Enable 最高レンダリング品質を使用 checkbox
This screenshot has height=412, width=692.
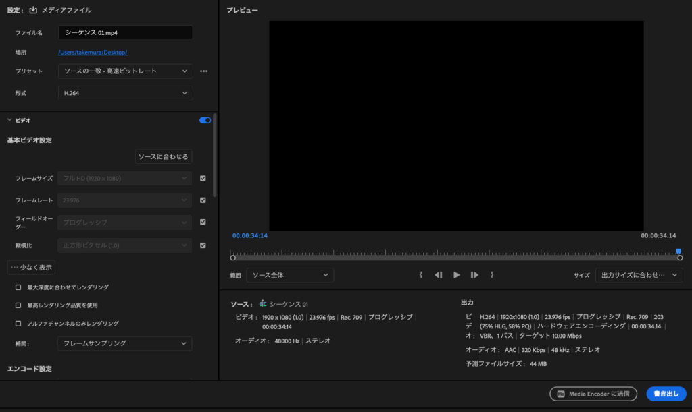point(18,305)
